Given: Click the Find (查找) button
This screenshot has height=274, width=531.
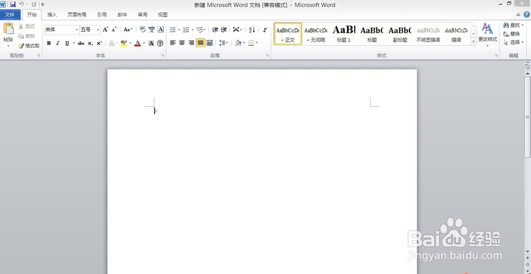Looking at the screenshot, I should 513,25.
